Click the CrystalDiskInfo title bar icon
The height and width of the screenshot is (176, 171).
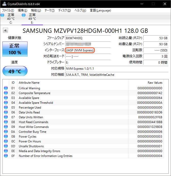[4, 4]
